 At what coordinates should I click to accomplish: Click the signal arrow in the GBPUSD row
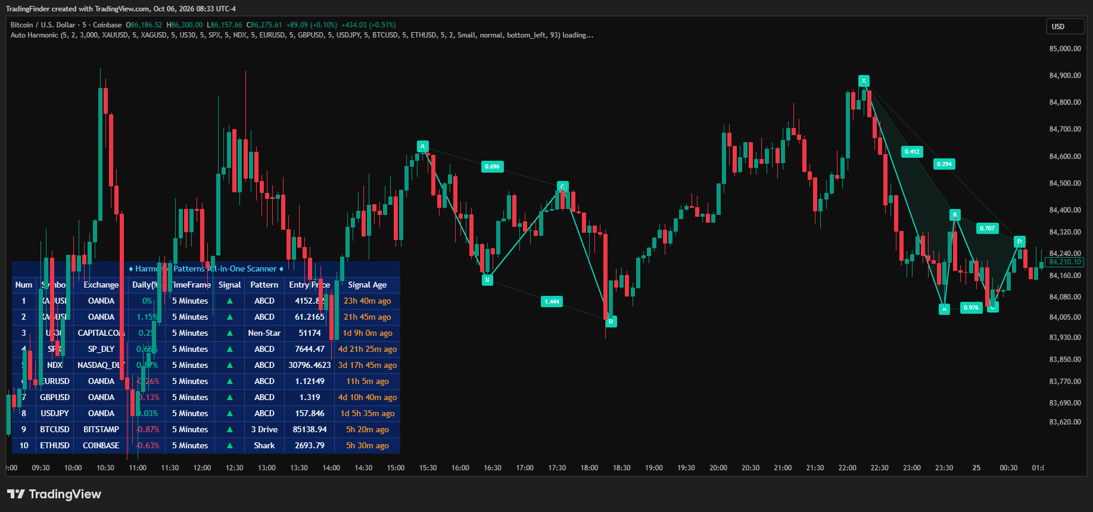pos(229,398)
